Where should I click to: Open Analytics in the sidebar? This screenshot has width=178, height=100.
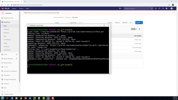(6, 84)
